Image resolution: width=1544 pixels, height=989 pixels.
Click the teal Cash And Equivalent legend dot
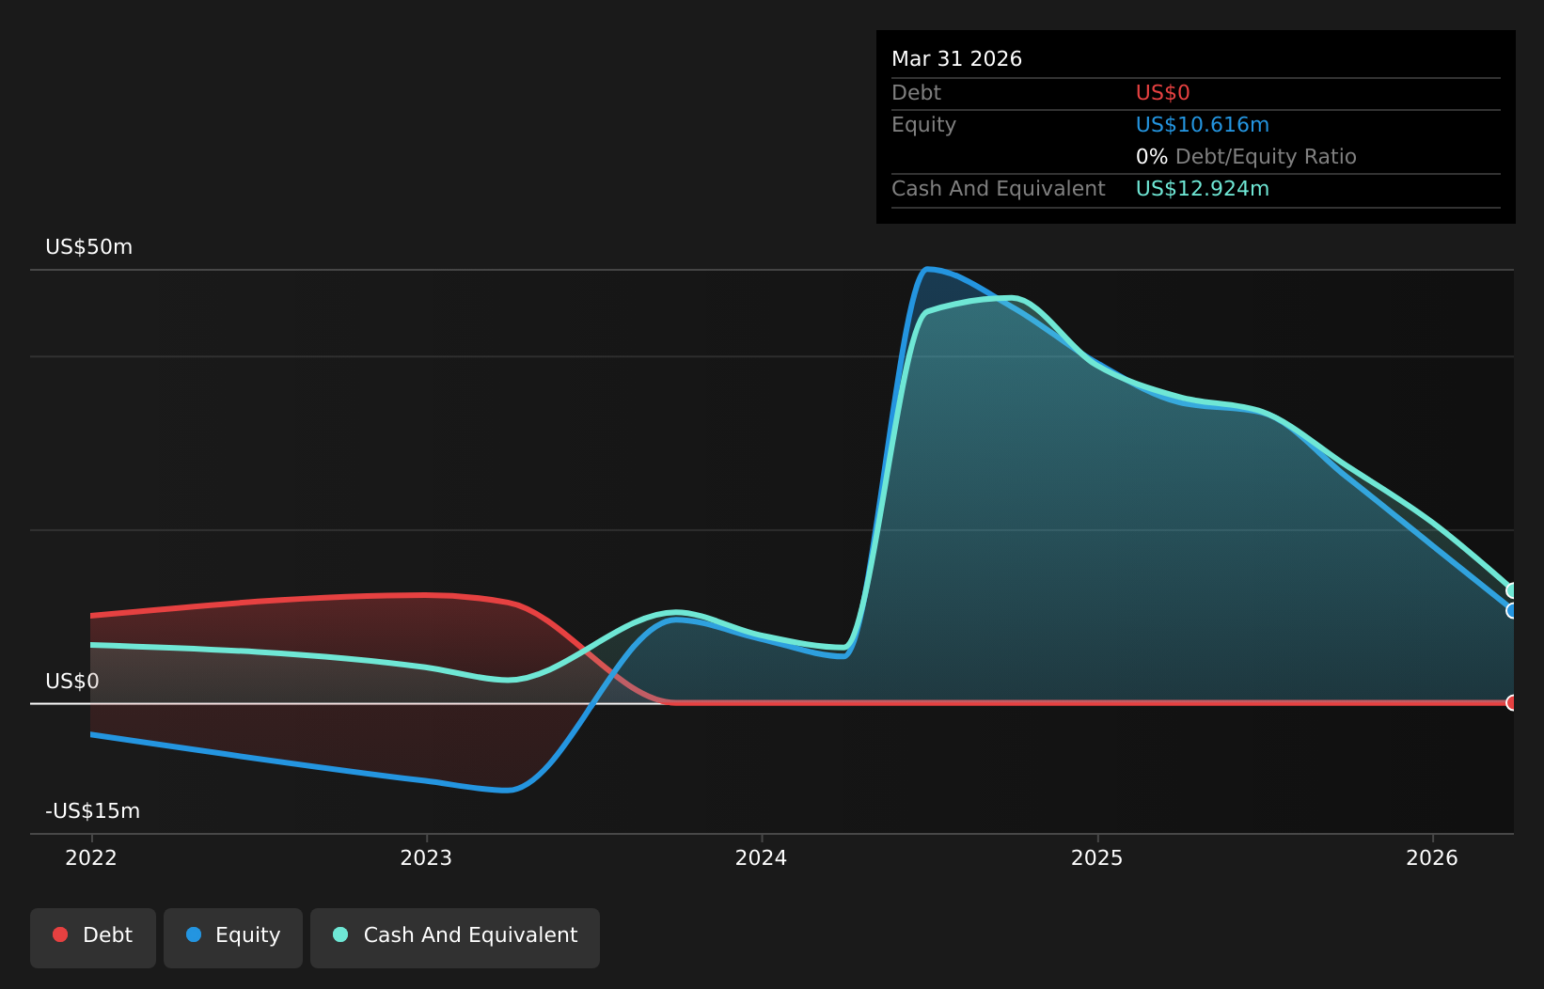[340, 934]
